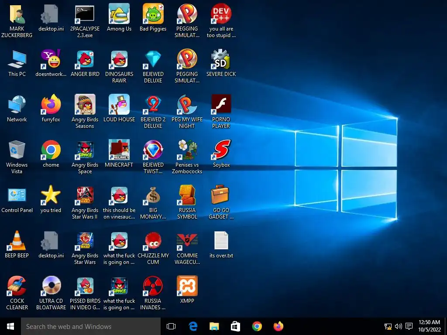Select the BIG MONAYY... money bag icon
Screen dimensions: 447x335
click(x=153, y=195)
